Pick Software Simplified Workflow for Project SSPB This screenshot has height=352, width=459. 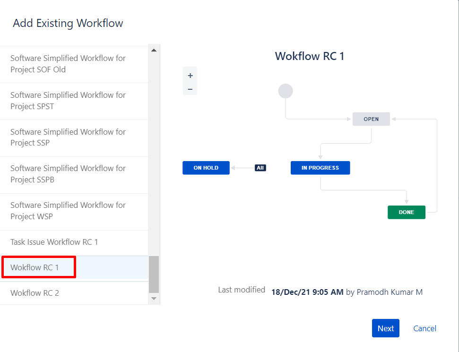68,174
